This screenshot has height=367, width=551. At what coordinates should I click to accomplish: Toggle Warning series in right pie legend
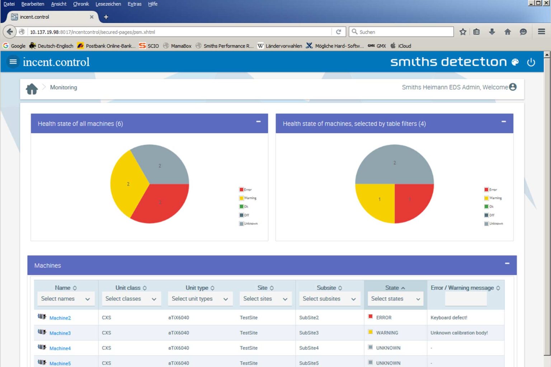point(493,198)
